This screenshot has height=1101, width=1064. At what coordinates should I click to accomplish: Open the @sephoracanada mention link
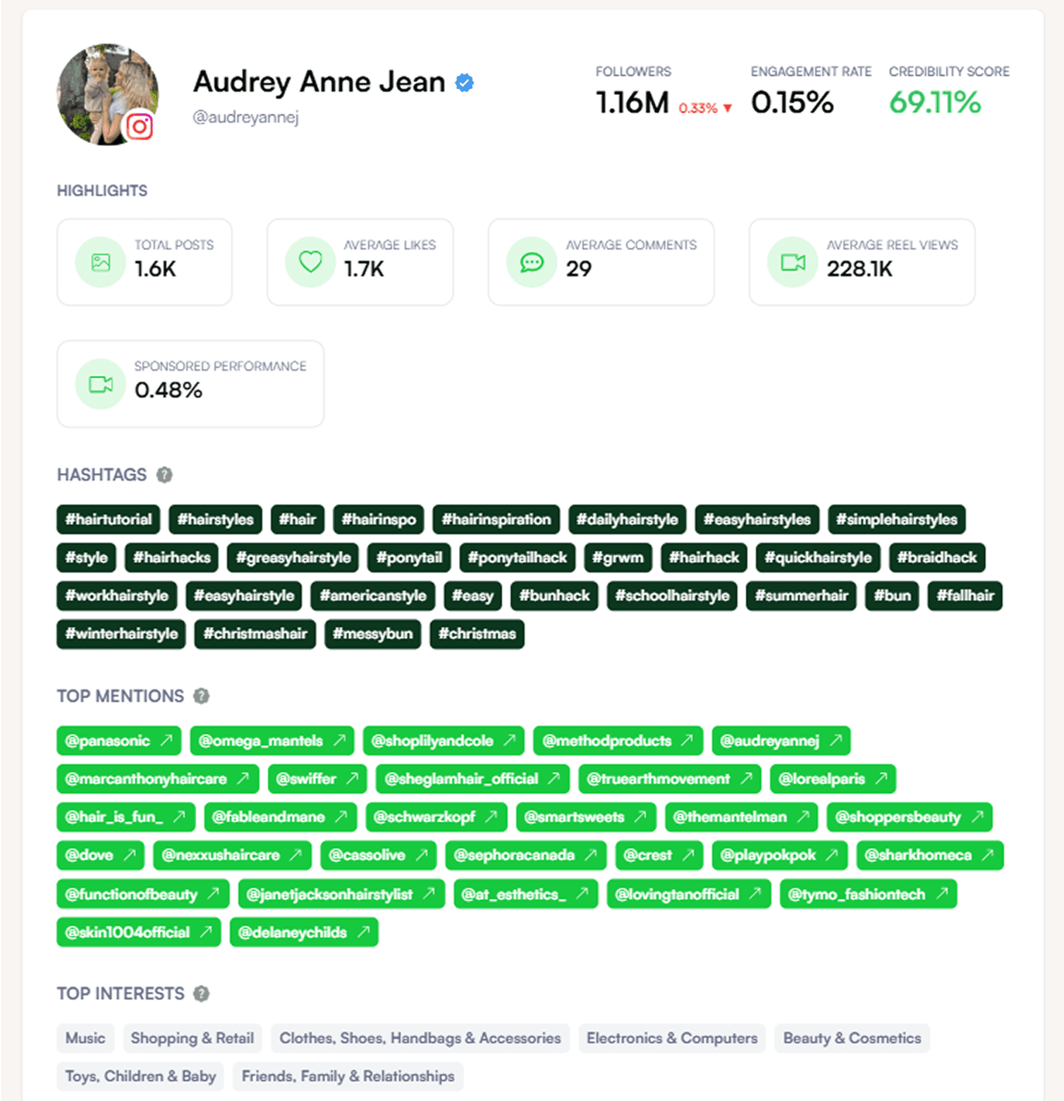pyautogui.click(x=525, y=855)
